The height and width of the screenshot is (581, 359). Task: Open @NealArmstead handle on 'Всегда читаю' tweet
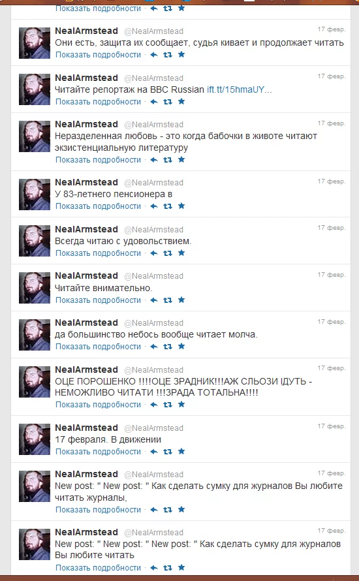click(x=154, y=230)
